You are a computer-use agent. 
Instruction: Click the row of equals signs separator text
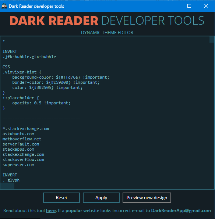click(42, 118)
